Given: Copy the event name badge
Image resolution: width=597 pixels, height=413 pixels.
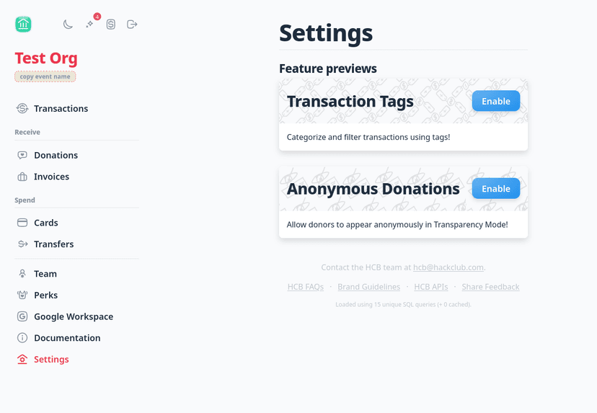Looking at the screenshot, I should [45, 76].
